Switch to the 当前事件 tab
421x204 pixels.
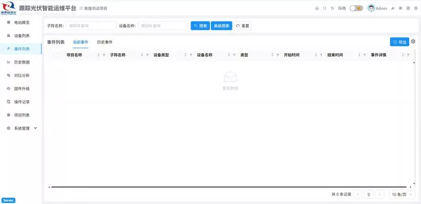pyautogui.click(x=81, y=42)
